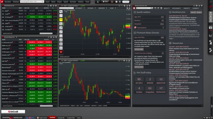Click the alert exclamation icon in top bar
Viewport: 213px width, 119px height.
[117, 2]
